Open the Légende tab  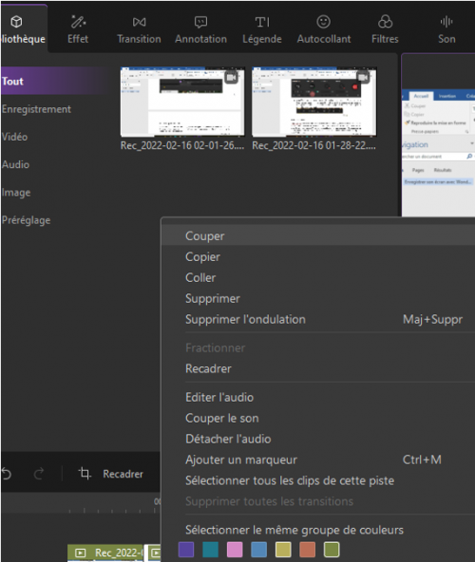(262, 29)
